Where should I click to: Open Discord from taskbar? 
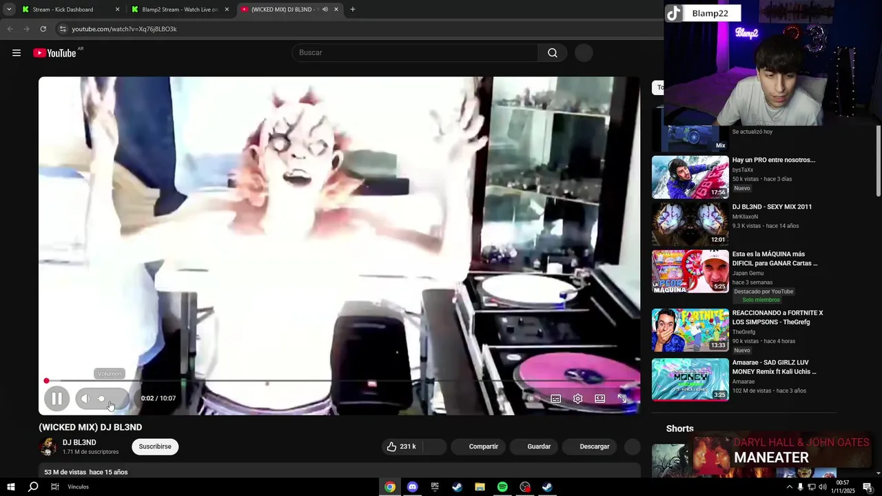[x=412, y=486]
